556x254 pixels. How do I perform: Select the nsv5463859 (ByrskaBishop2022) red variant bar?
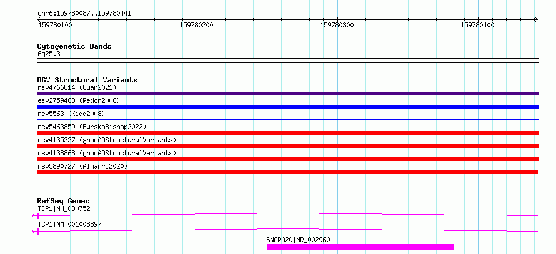287,133
